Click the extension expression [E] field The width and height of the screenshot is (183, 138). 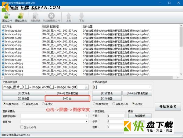point(120,87)
